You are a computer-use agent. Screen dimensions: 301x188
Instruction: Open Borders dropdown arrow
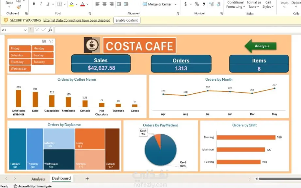tap(65, 4)
